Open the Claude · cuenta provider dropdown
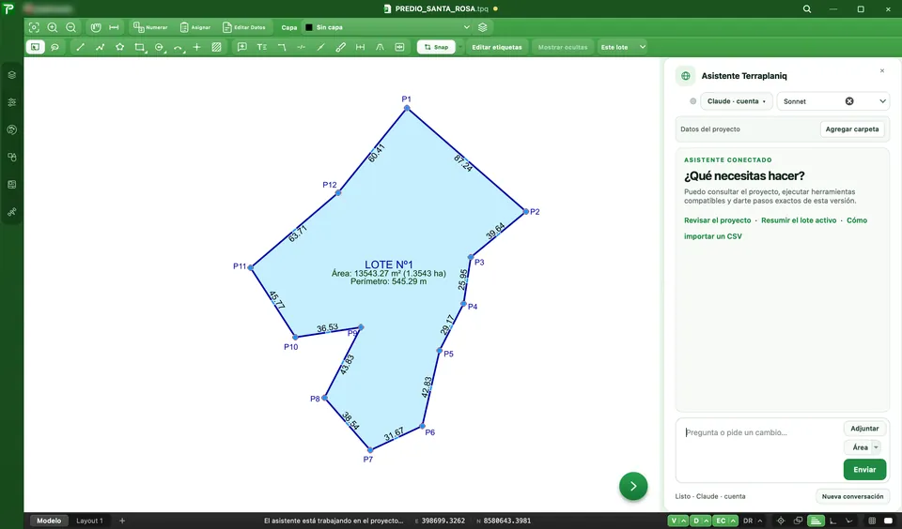The height and width of the screenshot is (529, 902). pos(737,101)
